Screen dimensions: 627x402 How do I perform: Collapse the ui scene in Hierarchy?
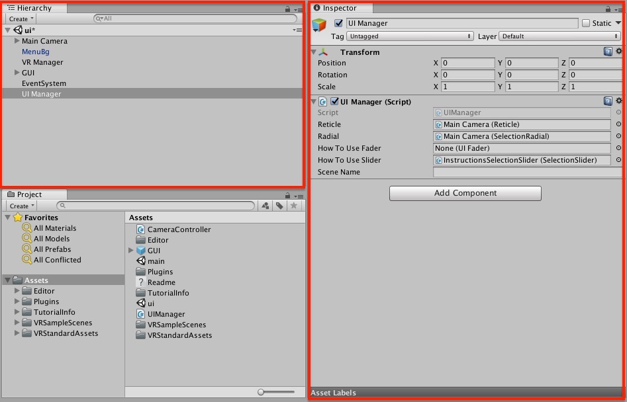click(x=7, y=30)
